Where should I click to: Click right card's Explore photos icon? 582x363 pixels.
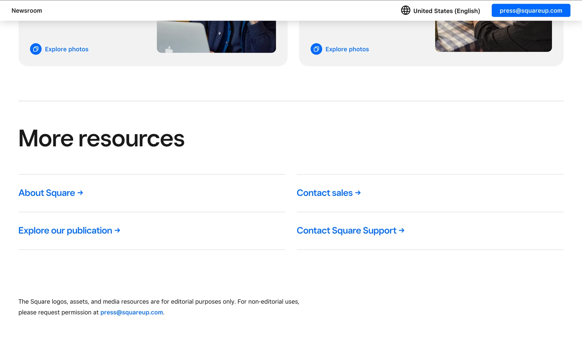coord(316,49)
